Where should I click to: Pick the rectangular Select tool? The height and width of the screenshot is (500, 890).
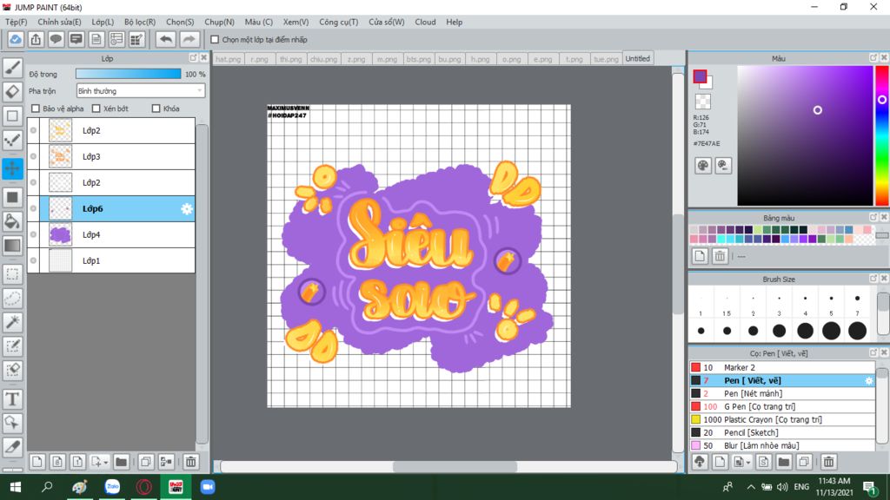click(12, 274)
